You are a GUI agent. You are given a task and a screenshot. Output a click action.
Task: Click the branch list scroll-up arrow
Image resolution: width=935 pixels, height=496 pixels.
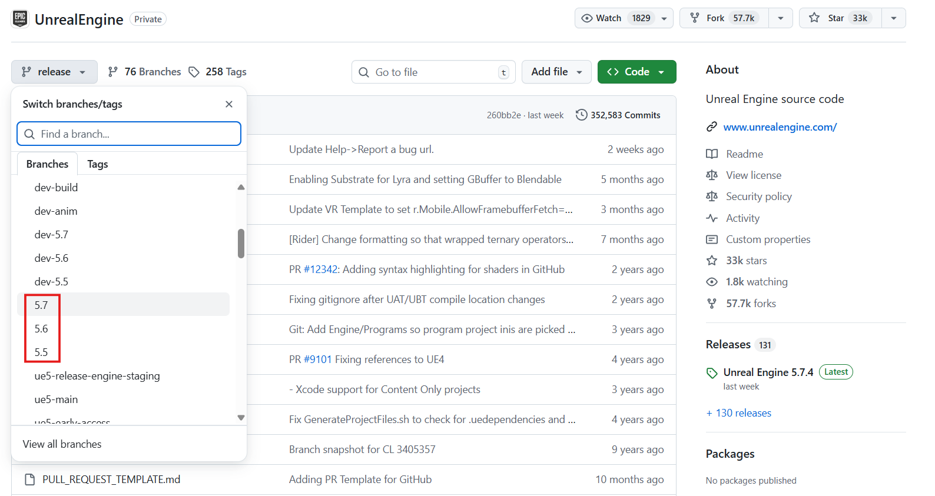[241, 187]
